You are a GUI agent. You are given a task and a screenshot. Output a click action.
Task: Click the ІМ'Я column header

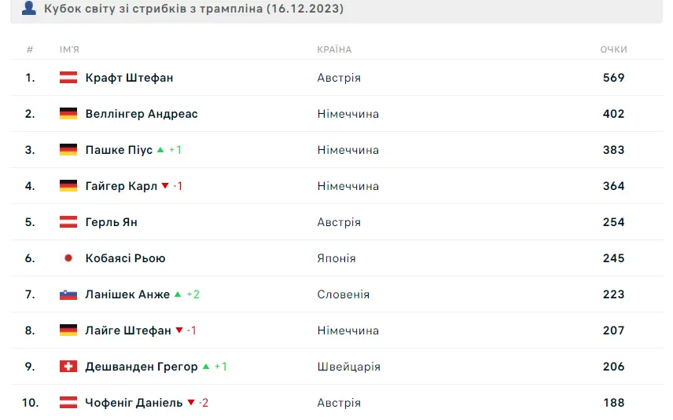click(69, 49)
